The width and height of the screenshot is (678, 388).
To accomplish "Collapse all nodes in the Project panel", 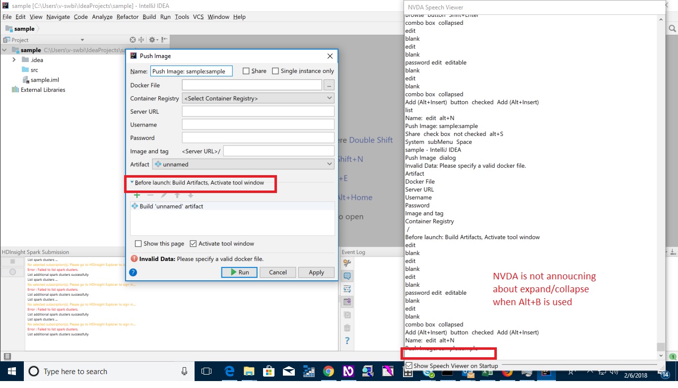I will (x=141, y=40).
